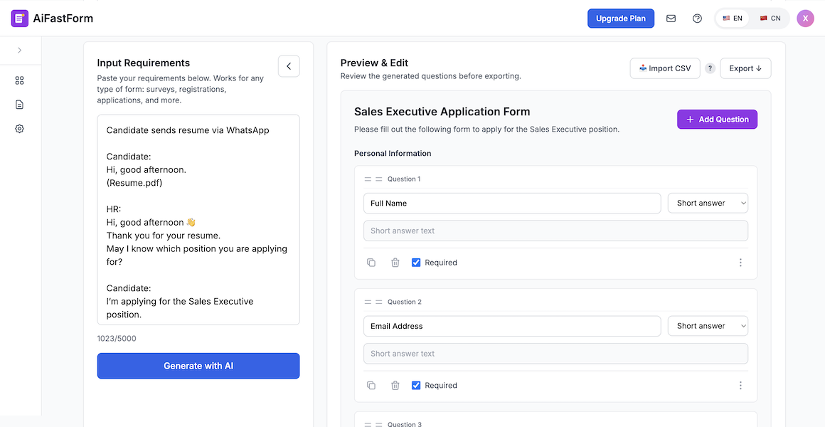The height and width of the screenshot is (427, 825).
Task: Select the EN language tab
Action: [733, 18]
